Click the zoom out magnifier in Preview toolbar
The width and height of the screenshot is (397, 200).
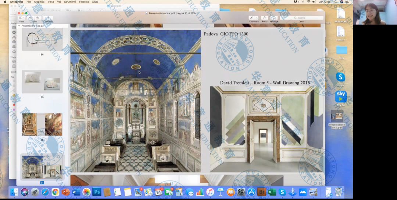[31, 18]
